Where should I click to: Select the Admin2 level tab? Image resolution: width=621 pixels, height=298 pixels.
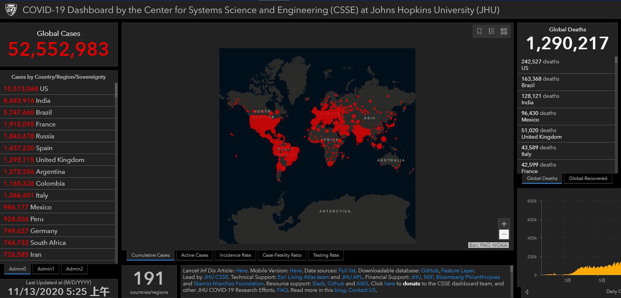coord(74,269)
